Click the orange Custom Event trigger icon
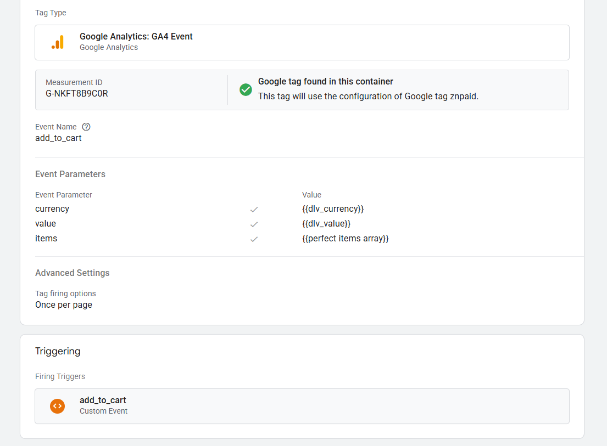Viewport: 607px width, 446px height. pyautogui.click(x=57, y=406)
